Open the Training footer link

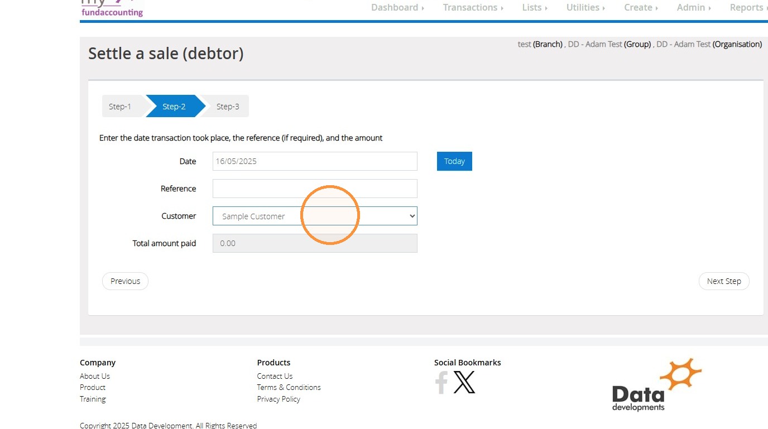[93, 399]
